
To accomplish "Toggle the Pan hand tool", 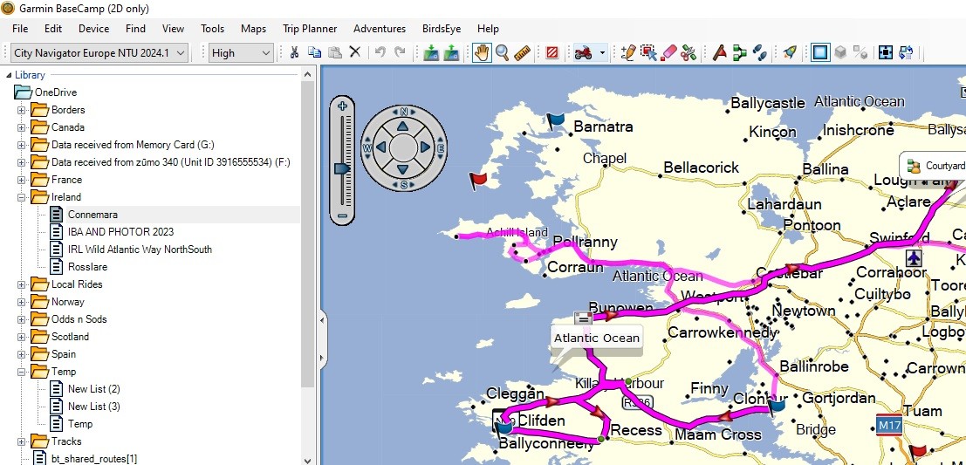I will tap(482, 53).
